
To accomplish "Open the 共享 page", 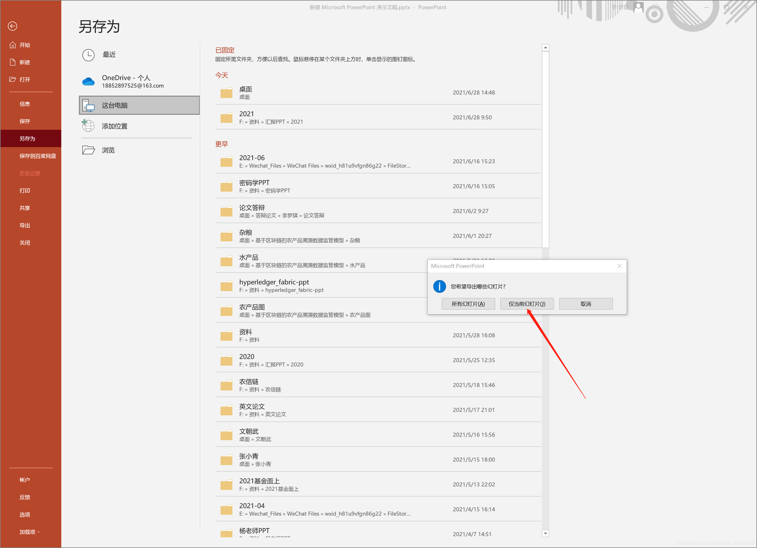I will click(31, 208).
